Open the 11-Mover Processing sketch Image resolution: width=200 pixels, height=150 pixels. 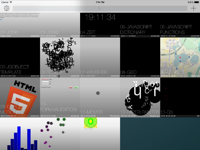pos(100,97)
